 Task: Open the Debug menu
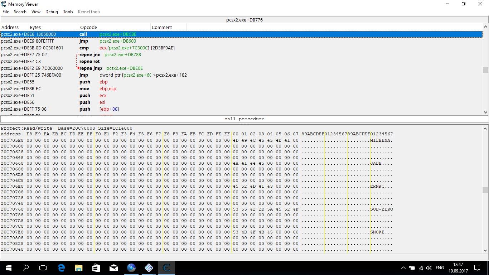pyautogui.click(x=52, y=12)
